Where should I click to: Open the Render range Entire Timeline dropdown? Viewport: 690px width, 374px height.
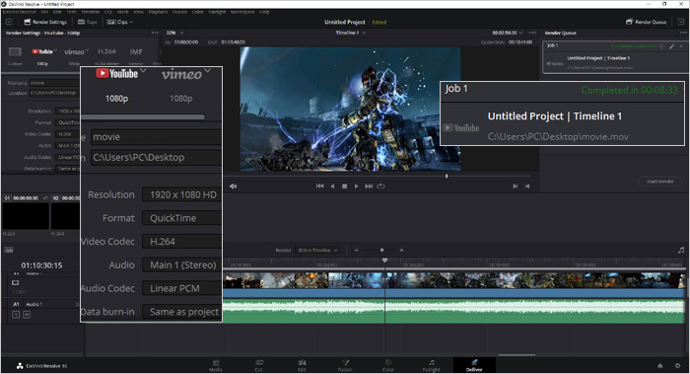point(318,251)
